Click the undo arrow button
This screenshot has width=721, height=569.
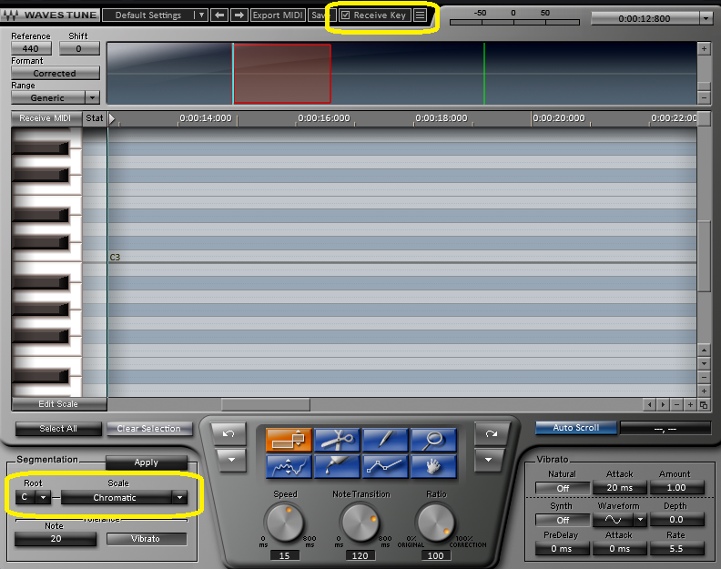click(x=228, y=434)
